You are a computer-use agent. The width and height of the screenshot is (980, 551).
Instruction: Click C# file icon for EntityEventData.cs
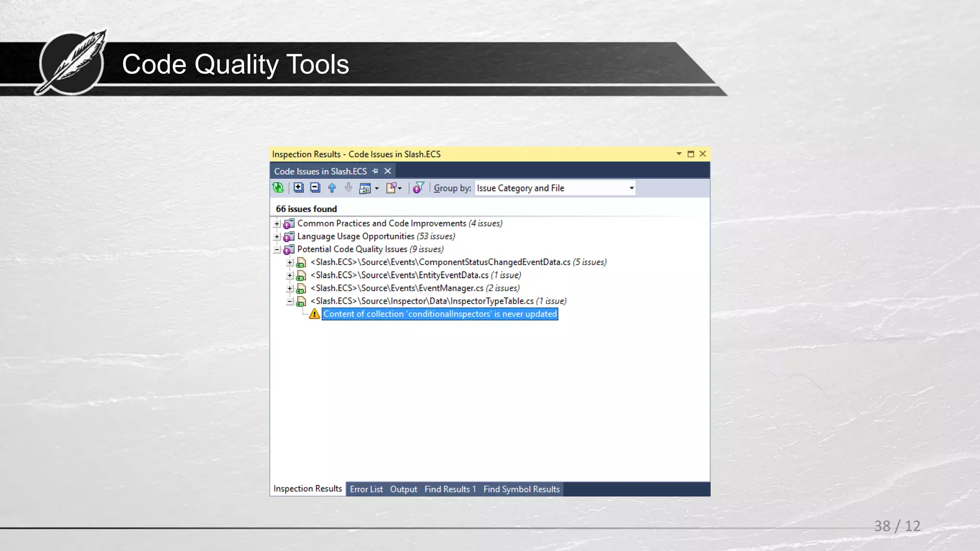pos(301,275)
